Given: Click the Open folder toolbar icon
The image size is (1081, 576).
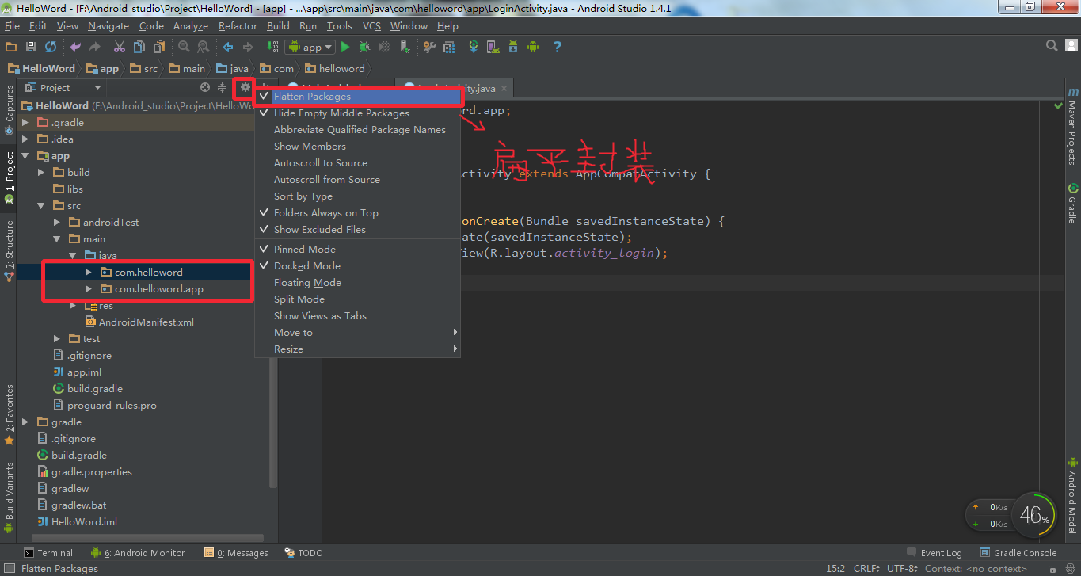Looking at the screenshot, I should click(x=11, y=48).
